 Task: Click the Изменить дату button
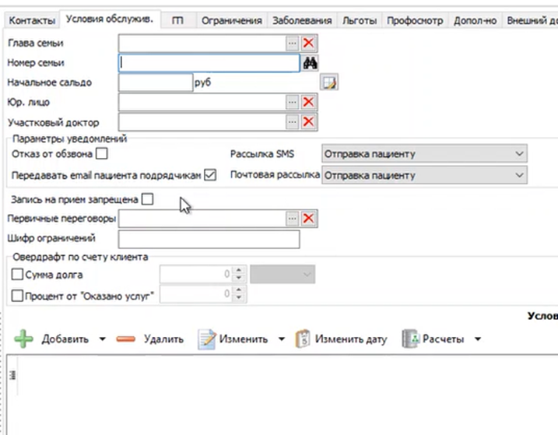(x=342, y=339)
